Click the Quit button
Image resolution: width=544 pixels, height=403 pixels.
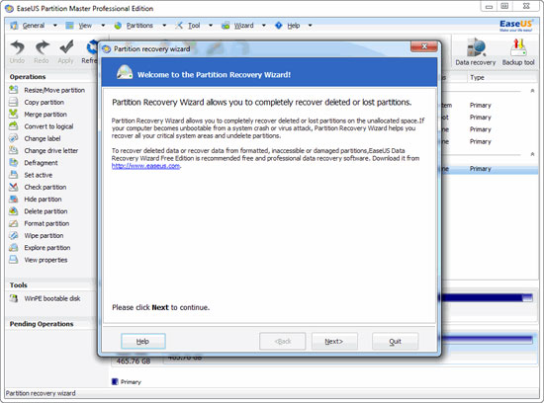(x=395, y=342)
